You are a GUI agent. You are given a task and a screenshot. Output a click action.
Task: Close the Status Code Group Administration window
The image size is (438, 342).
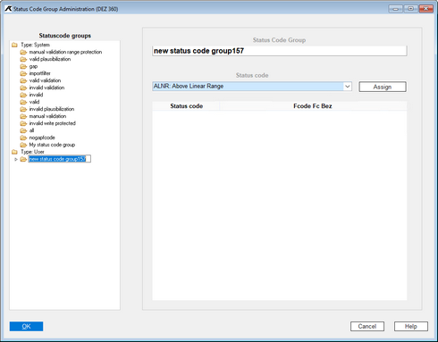pyautogui.click(x=426, y=9)
